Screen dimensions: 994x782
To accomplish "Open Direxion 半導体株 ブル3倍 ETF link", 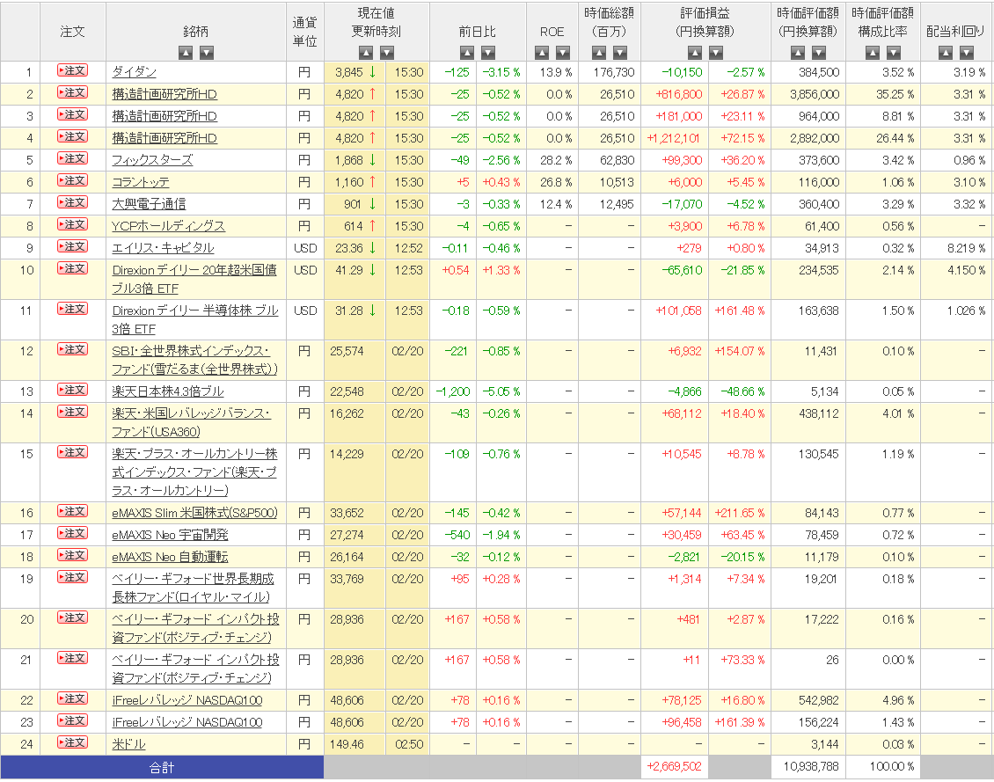I will point(195,320).
